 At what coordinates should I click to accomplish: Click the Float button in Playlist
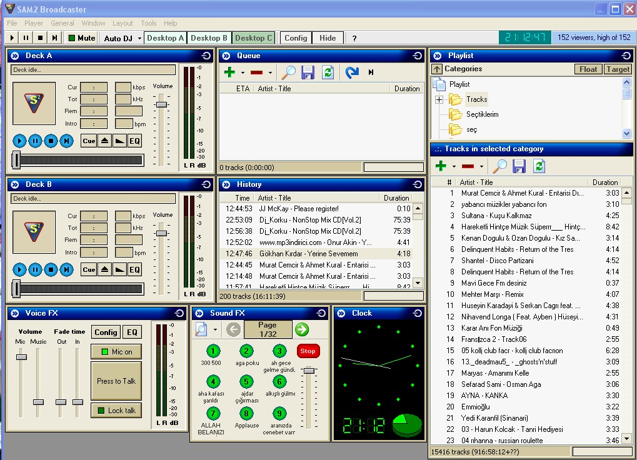pos(588,69)
